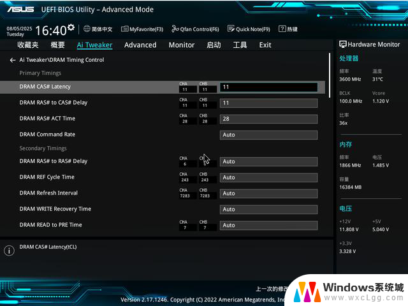The height and width of the screenshot is (306, 408).
Task: Select the DRAM Command Rate label
Action: pyautogui.click(x=47, y=135)
